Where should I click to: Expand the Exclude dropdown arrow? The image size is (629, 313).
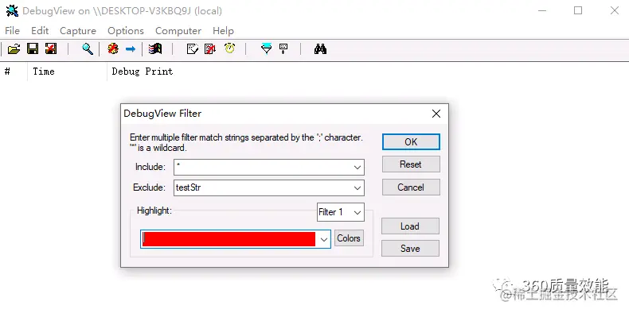pos(357,187)
